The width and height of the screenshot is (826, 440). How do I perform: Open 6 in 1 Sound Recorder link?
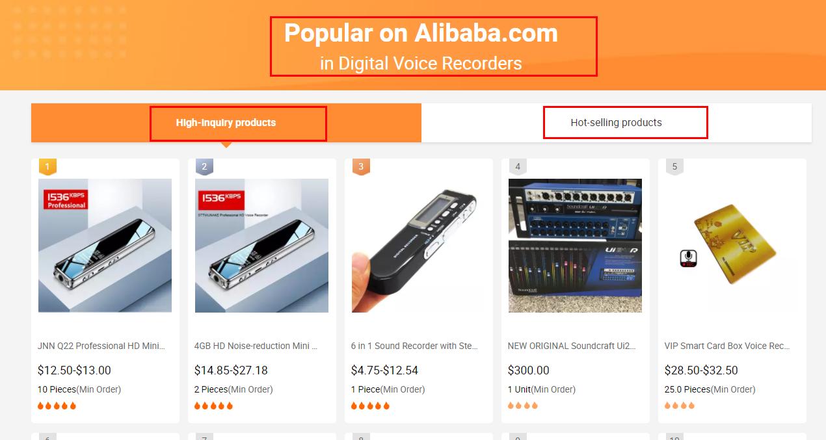tap(414, 346)
